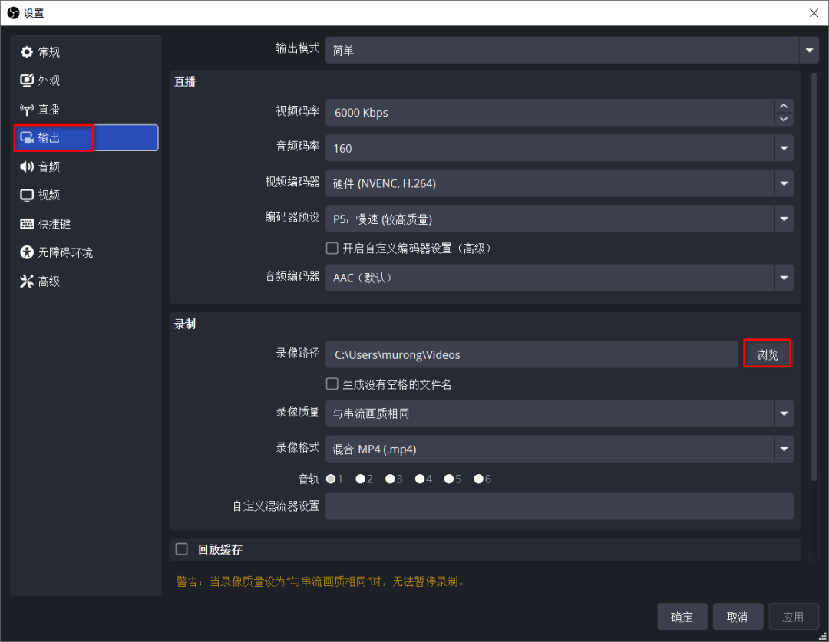Open the 视频 settings section
Image resolution: width=829 pixels, height=642 pixels.
[48, 195]
